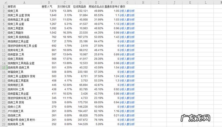Screen dimensions: 222x127
Task: Select the cell containing 微波炉烧烤专用工具 全套
Action: coord(24,46)
